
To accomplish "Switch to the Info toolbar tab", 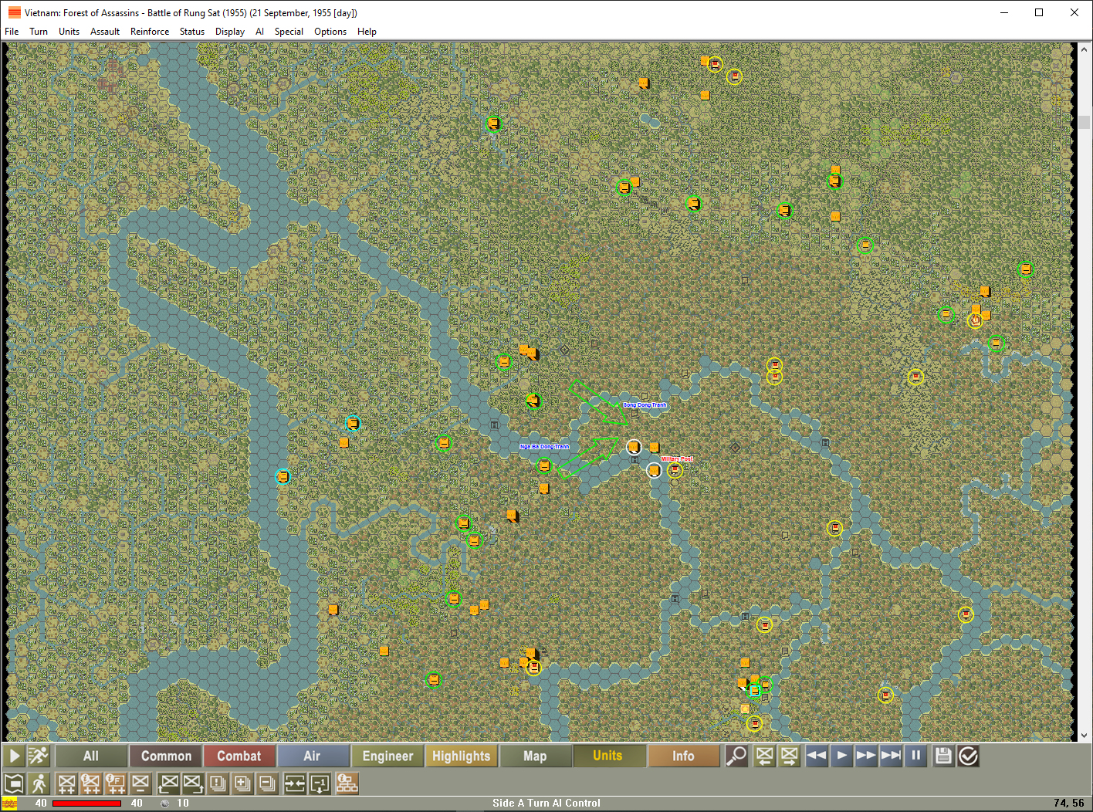I will [683, 756].
